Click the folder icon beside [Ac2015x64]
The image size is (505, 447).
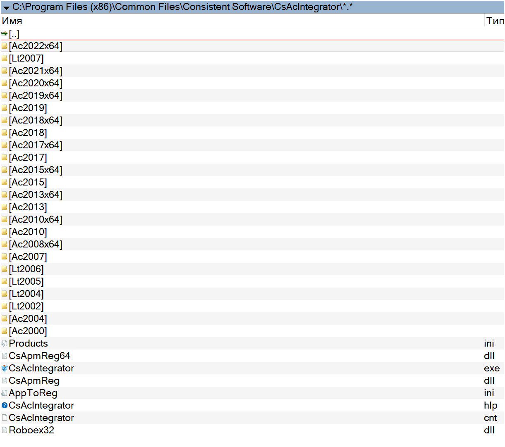coord(5,170)
